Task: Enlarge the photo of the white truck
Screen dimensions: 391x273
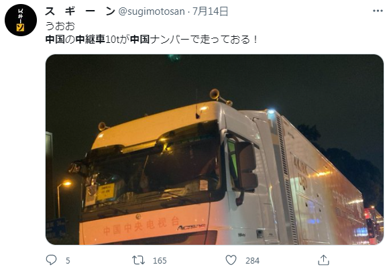Action: [x=215, y=150]
